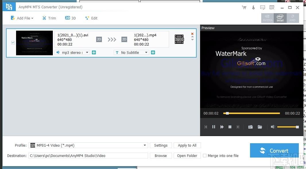Add subtitle with plus icon
The width and height of the screenshot is (306, 169).
153,52
